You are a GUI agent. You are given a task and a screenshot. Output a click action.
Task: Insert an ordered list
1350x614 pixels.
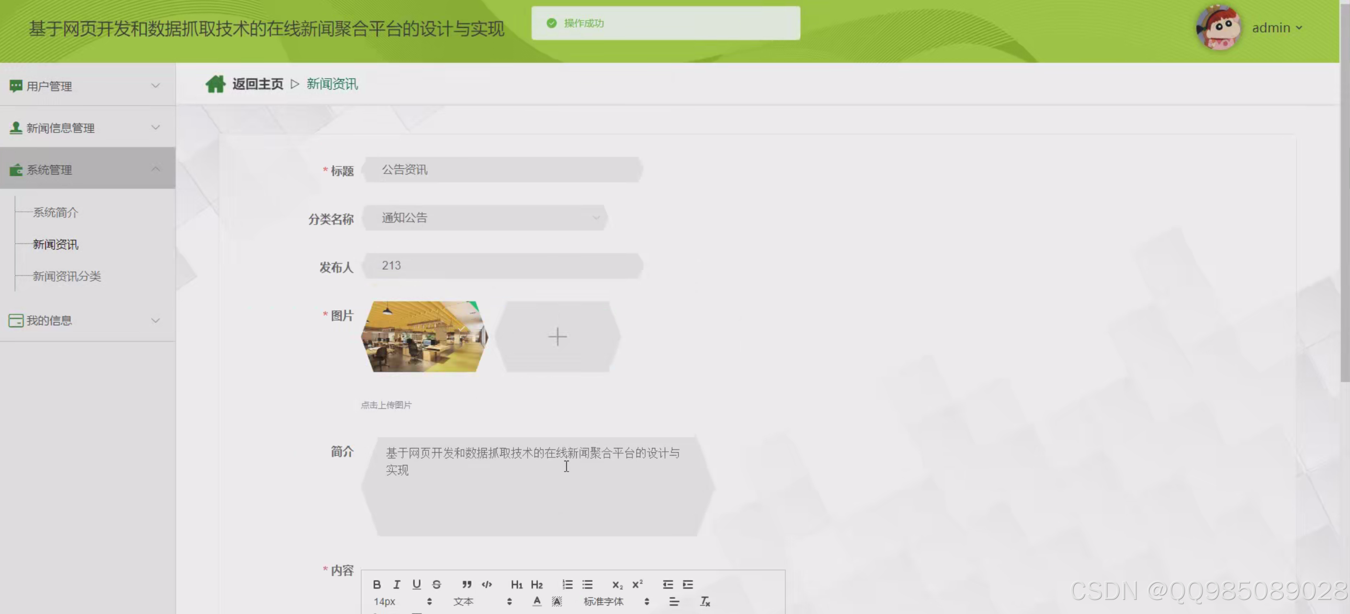coord(568,585)
